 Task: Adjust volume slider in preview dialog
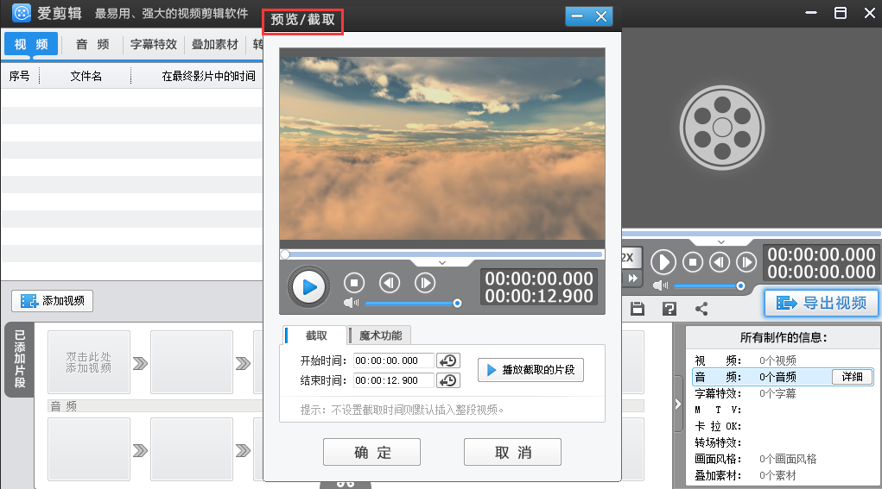coord(413,304)
